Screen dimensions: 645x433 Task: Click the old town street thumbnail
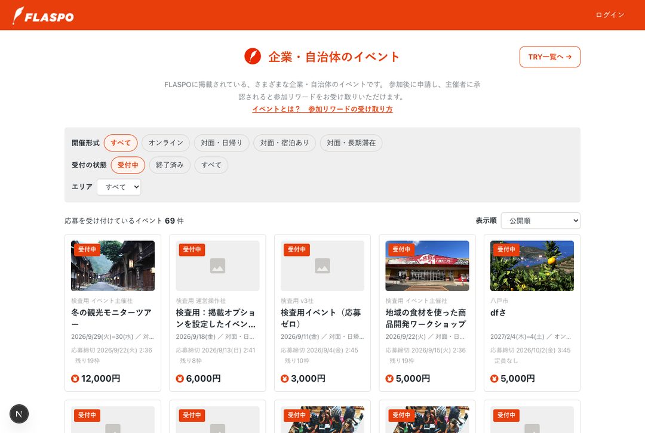(113, 266)
